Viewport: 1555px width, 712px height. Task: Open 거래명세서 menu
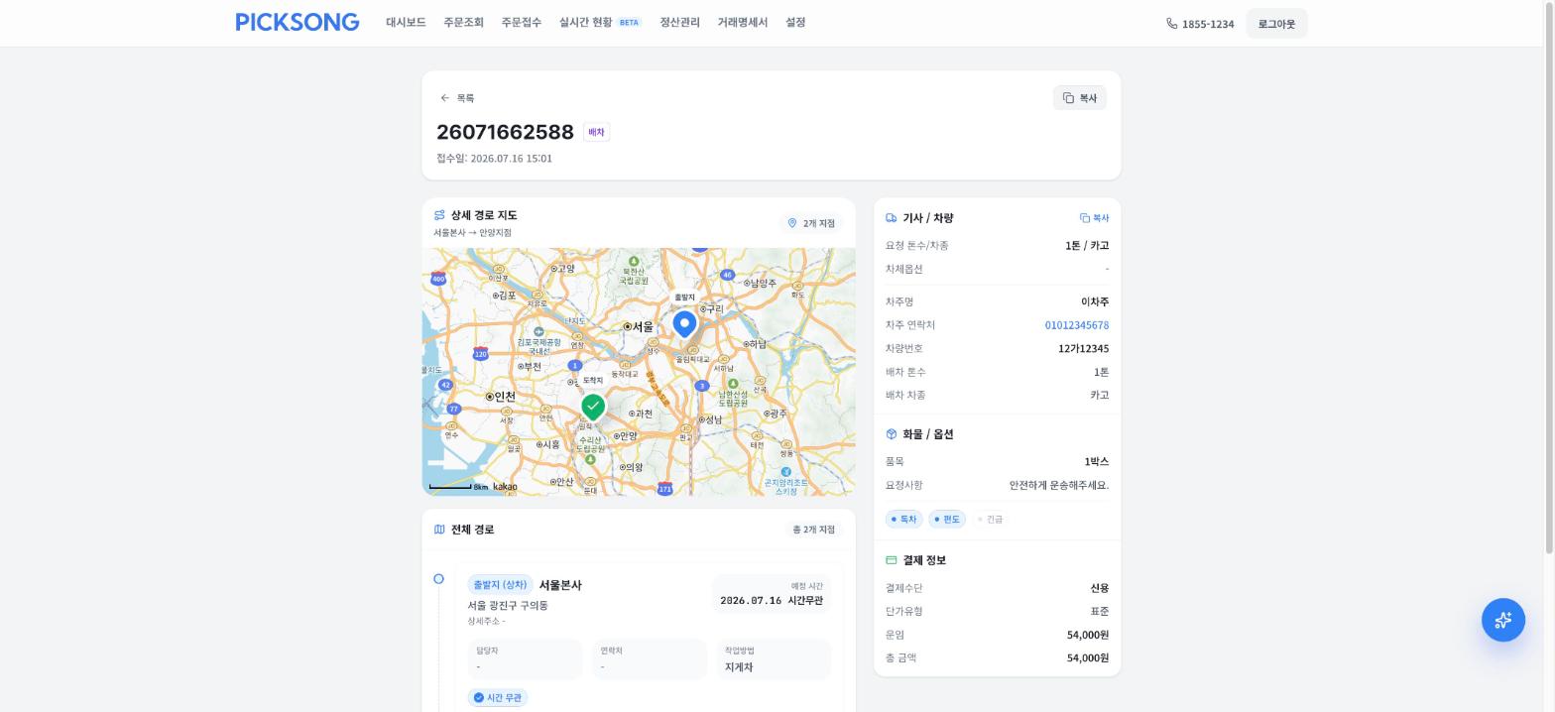[x=742, y=23]
